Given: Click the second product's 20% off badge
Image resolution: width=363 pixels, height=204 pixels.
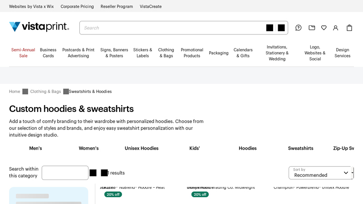Looking at the screenshot, I should click(200, 194).
